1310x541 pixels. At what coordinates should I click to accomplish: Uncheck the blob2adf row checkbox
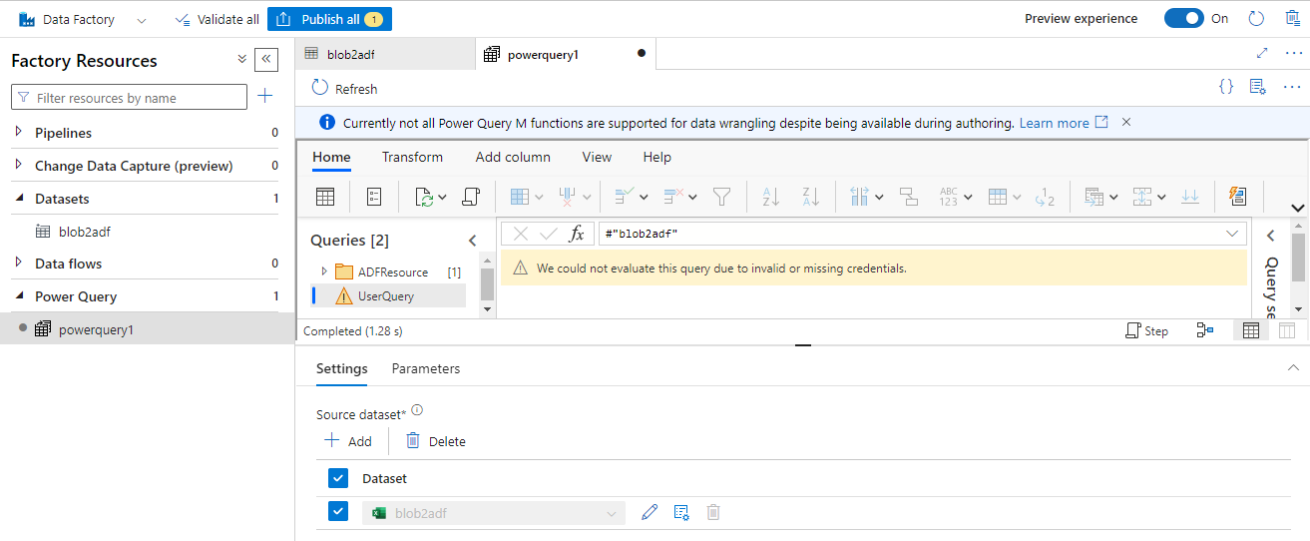click(x=338, y=512)
